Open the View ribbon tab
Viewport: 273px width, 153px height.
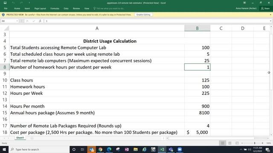point(87,8)
